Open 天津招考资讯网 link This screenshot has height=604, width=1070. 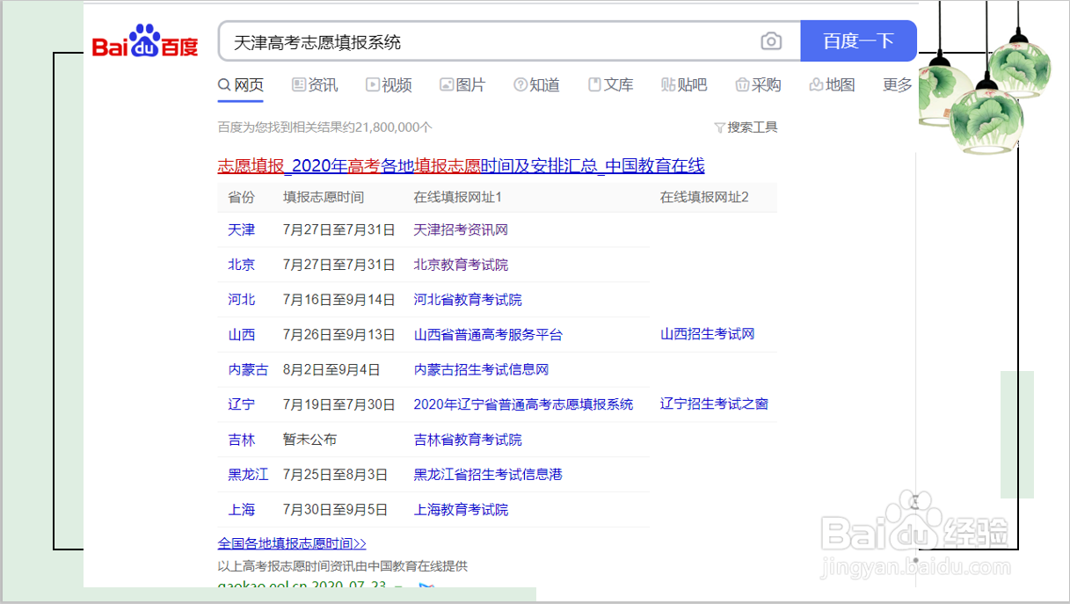click(x=461, y=229)
